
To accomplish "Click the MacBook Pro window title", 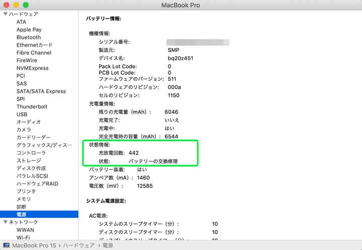I will (x=180, y=5).
